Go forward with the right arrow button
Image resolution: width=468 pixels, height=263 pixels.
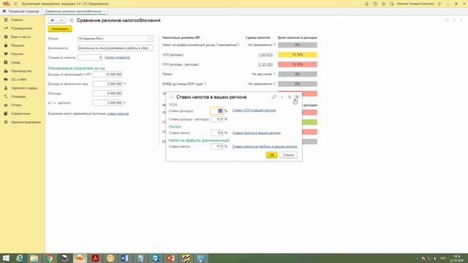tap(61, 20)
